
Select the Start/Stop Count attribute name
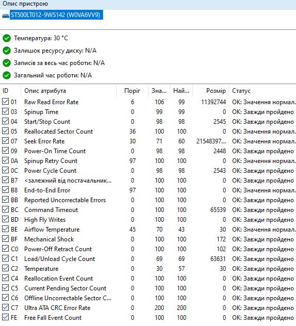tap(47, 122)
